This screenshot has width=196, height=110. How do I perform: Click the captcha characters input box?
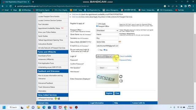click(107, 86)
